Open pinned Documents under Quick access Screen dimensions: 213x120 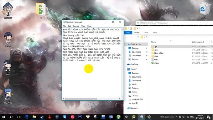[136, 56]
